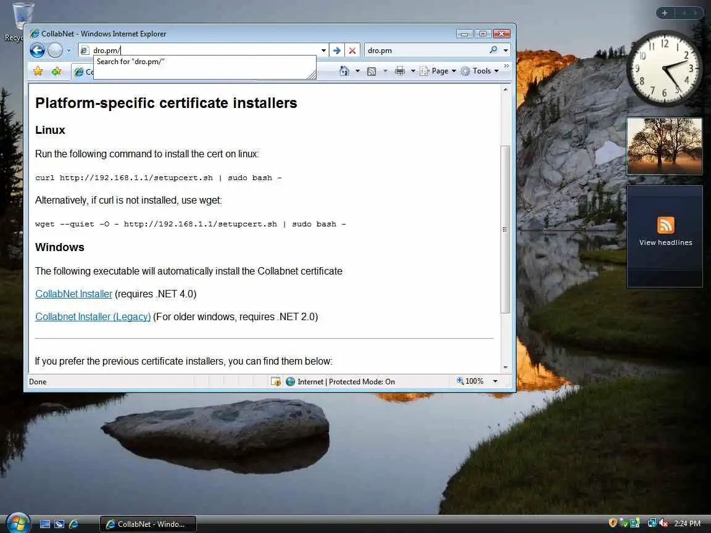
Task: Open the CollabNet Installer link
Action: [x=73, y=294]
